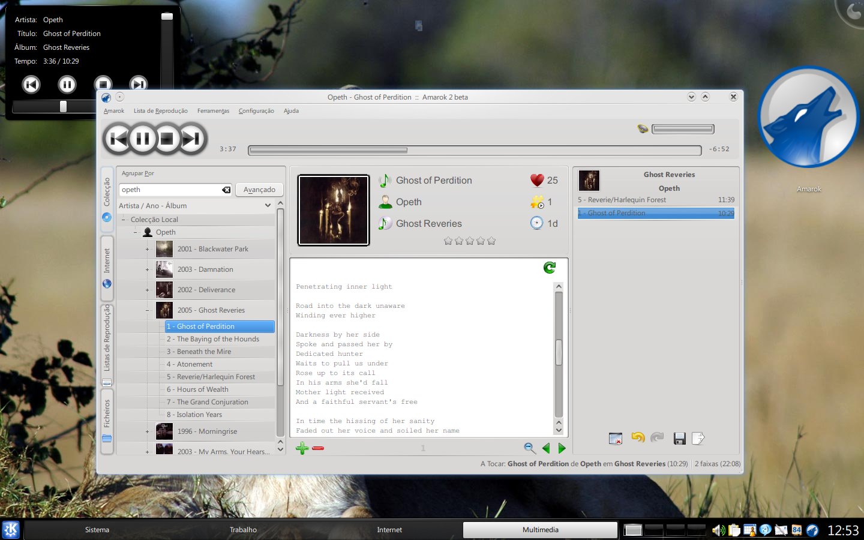Click the zoom out magnifier icon
The width and height of the screenshot is (864, 540).
[529, 448]
